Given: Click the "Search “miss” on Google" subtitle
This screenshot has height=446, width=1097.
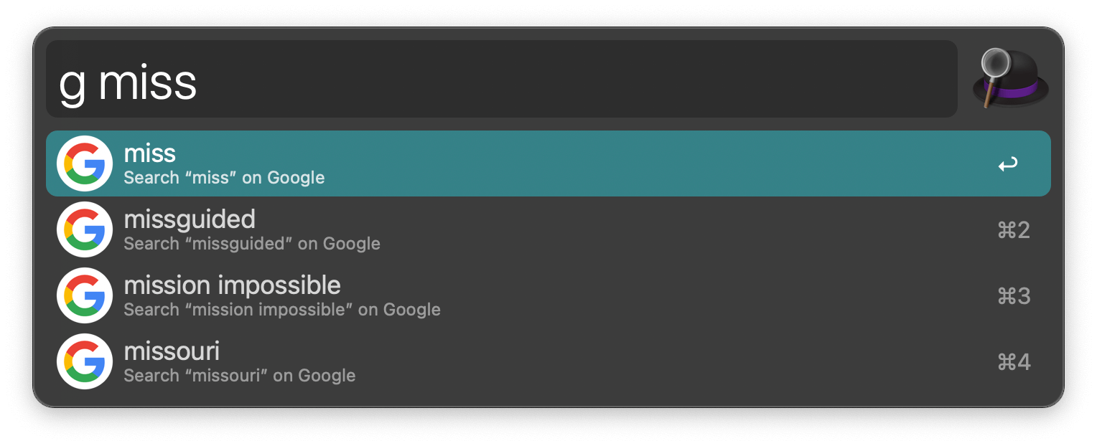Looking at the screenshot, I should [x=224, y=177].
